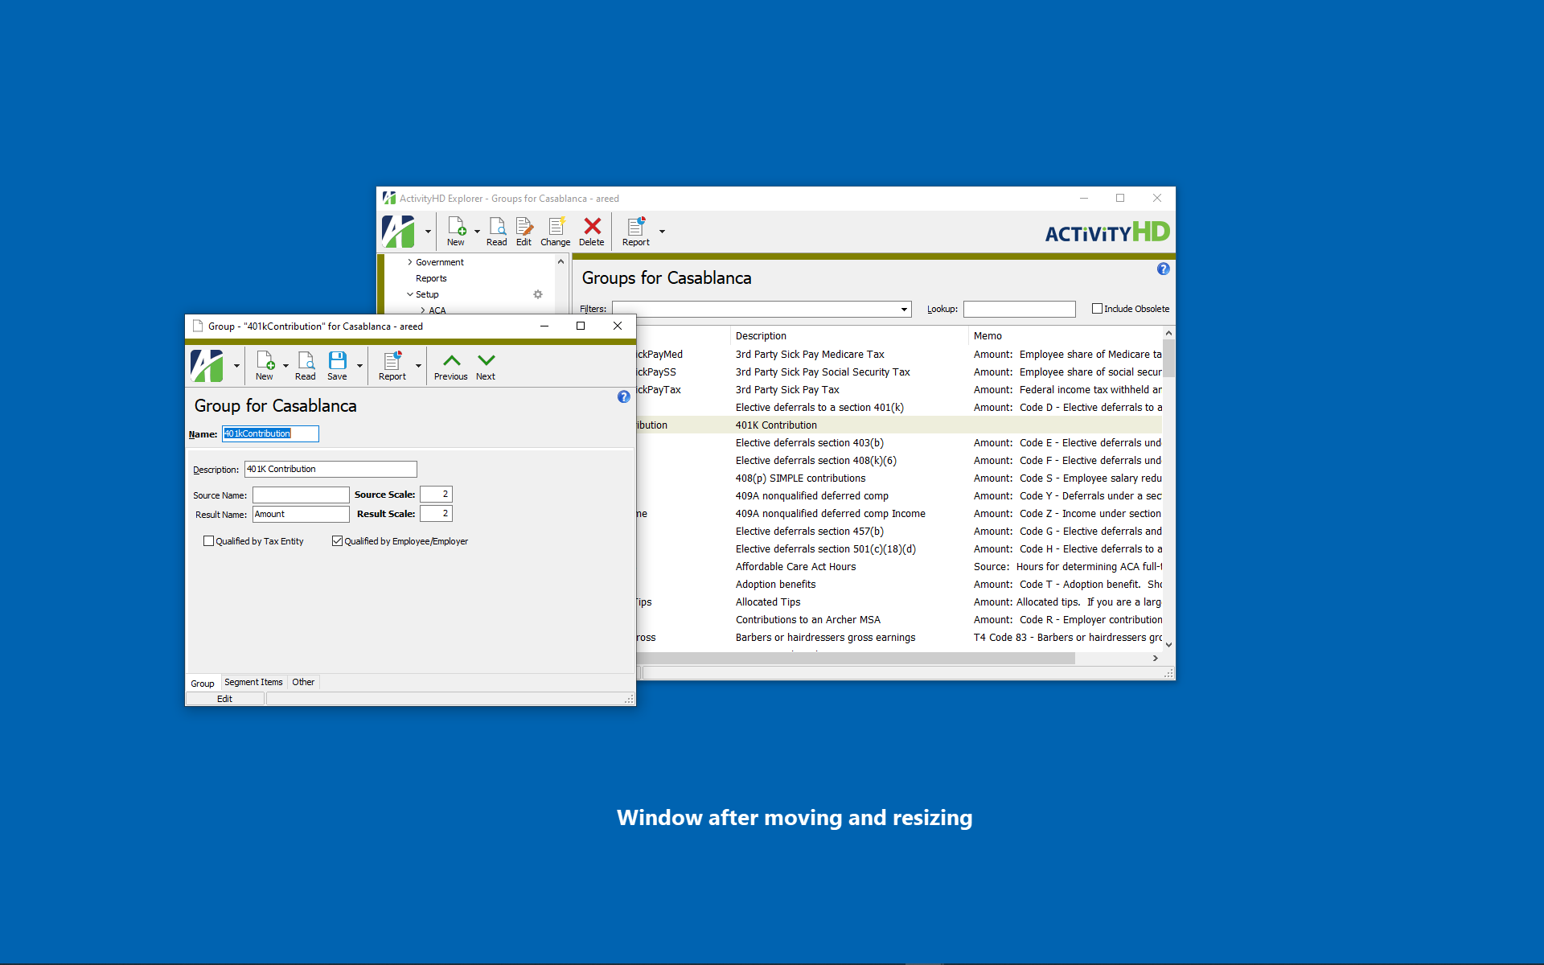This screenshot has height=965, width=1544.
Task: Enable Qualified by Tax Entity checkbox
Action: point(209,541)
